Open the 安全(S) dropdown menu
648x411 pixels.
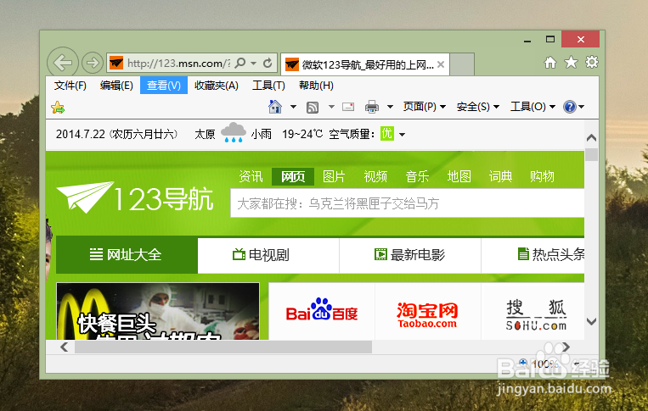[x=478, y=107]
